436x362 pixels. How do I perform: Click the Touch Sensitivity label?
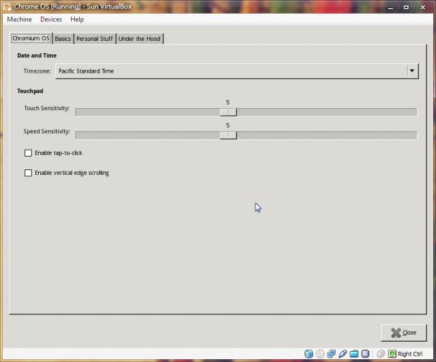coord(47,108)
